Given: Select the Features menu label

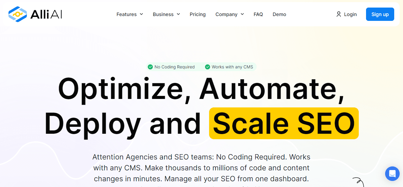Looking at the screenshot, I should pos(126,14).
